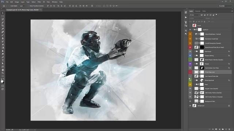The height and width of the screenshot is (131, 234).
Task: Open the background color picker swatch
Action: point(3,83)
